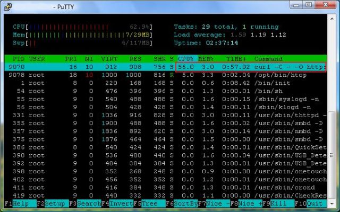Switch to F5 Tree view
The height and width of the screenshot is (212, 340).
(150, 204)
